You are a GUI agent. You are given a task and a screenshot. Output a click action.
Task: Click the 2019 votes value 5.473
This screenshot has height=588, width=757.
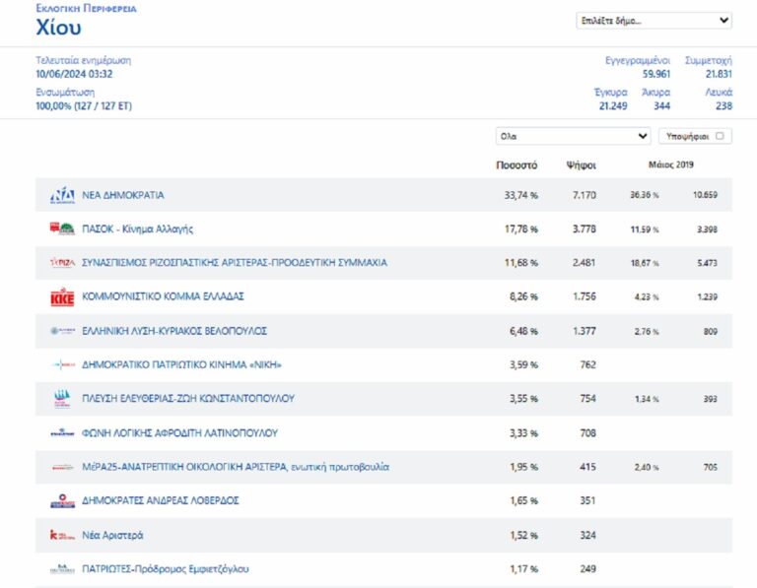click(708, 263)
